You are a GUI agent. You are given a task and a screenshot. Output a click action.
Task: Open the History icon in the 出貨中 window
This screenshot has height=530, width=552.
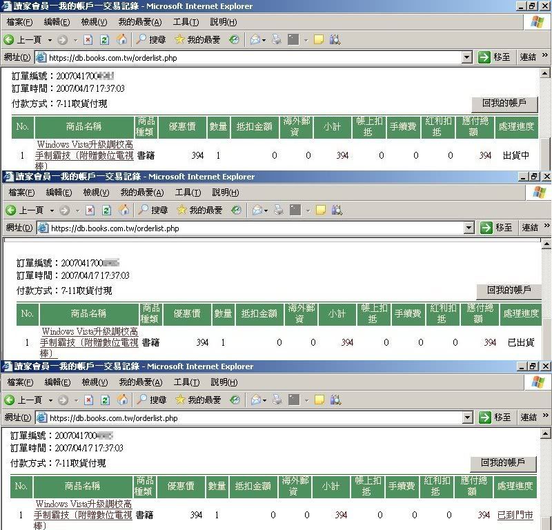coord(234,40)
